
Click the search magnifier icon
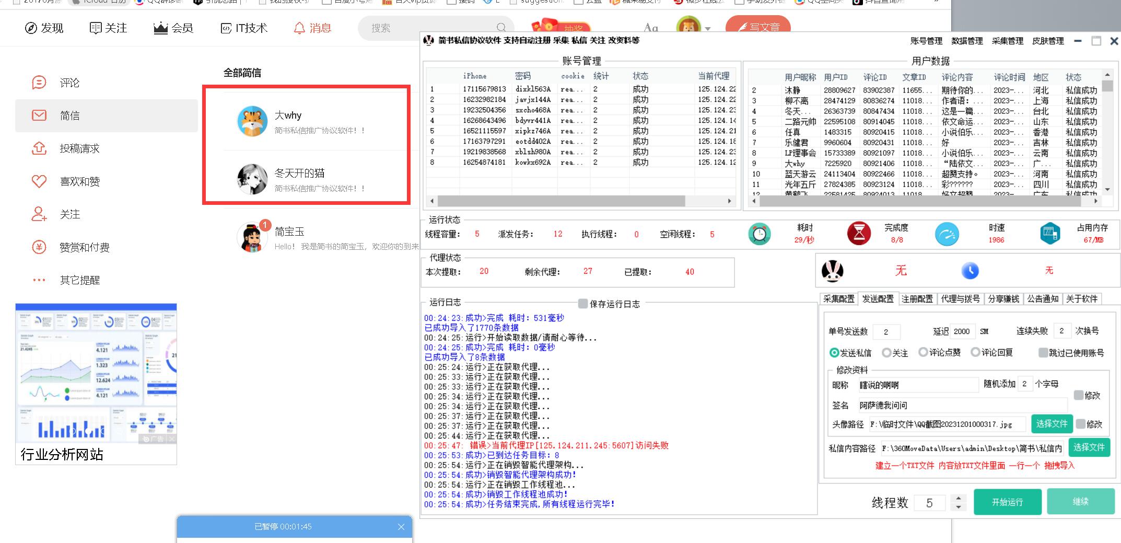click(x=501, y=28)
